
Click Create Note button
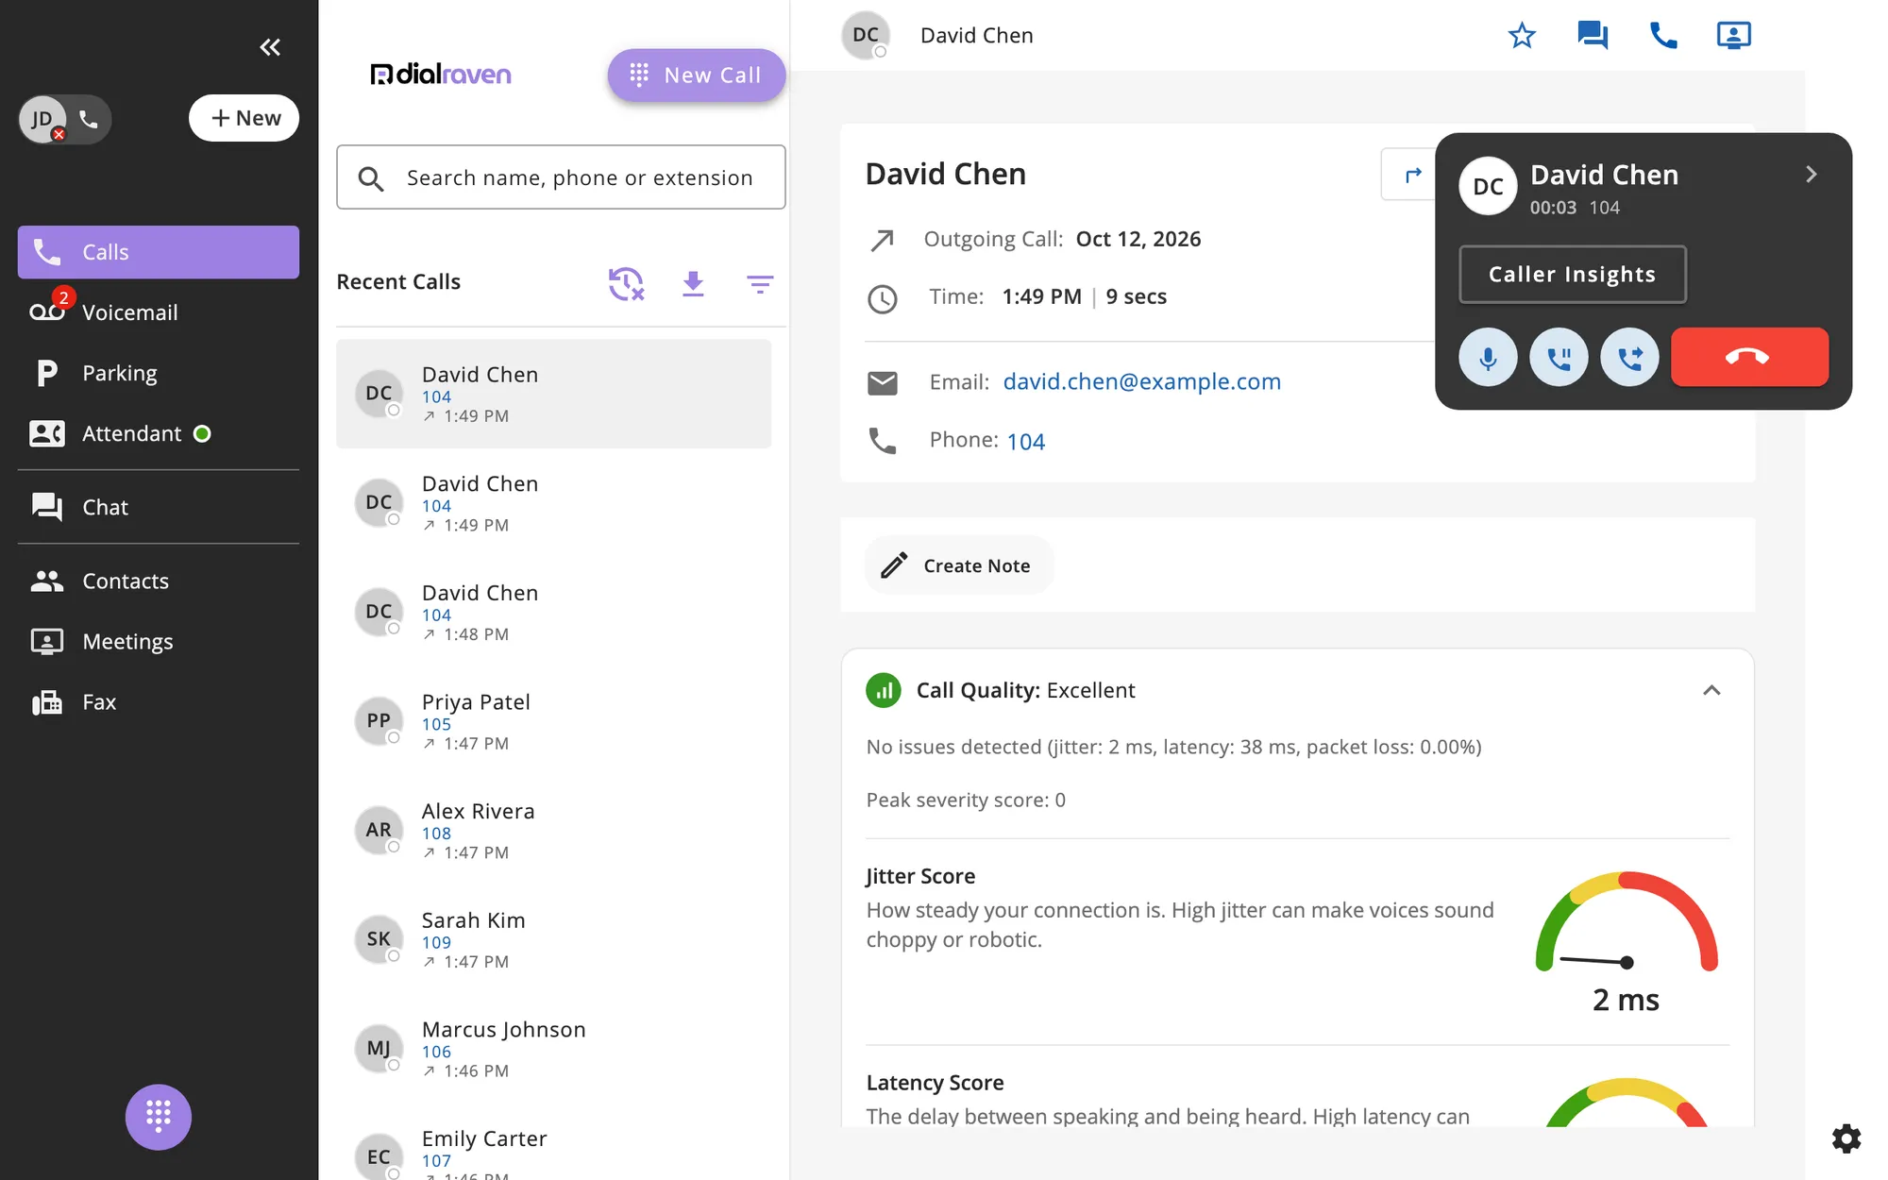pyautogui.click(x=958, y=565)
